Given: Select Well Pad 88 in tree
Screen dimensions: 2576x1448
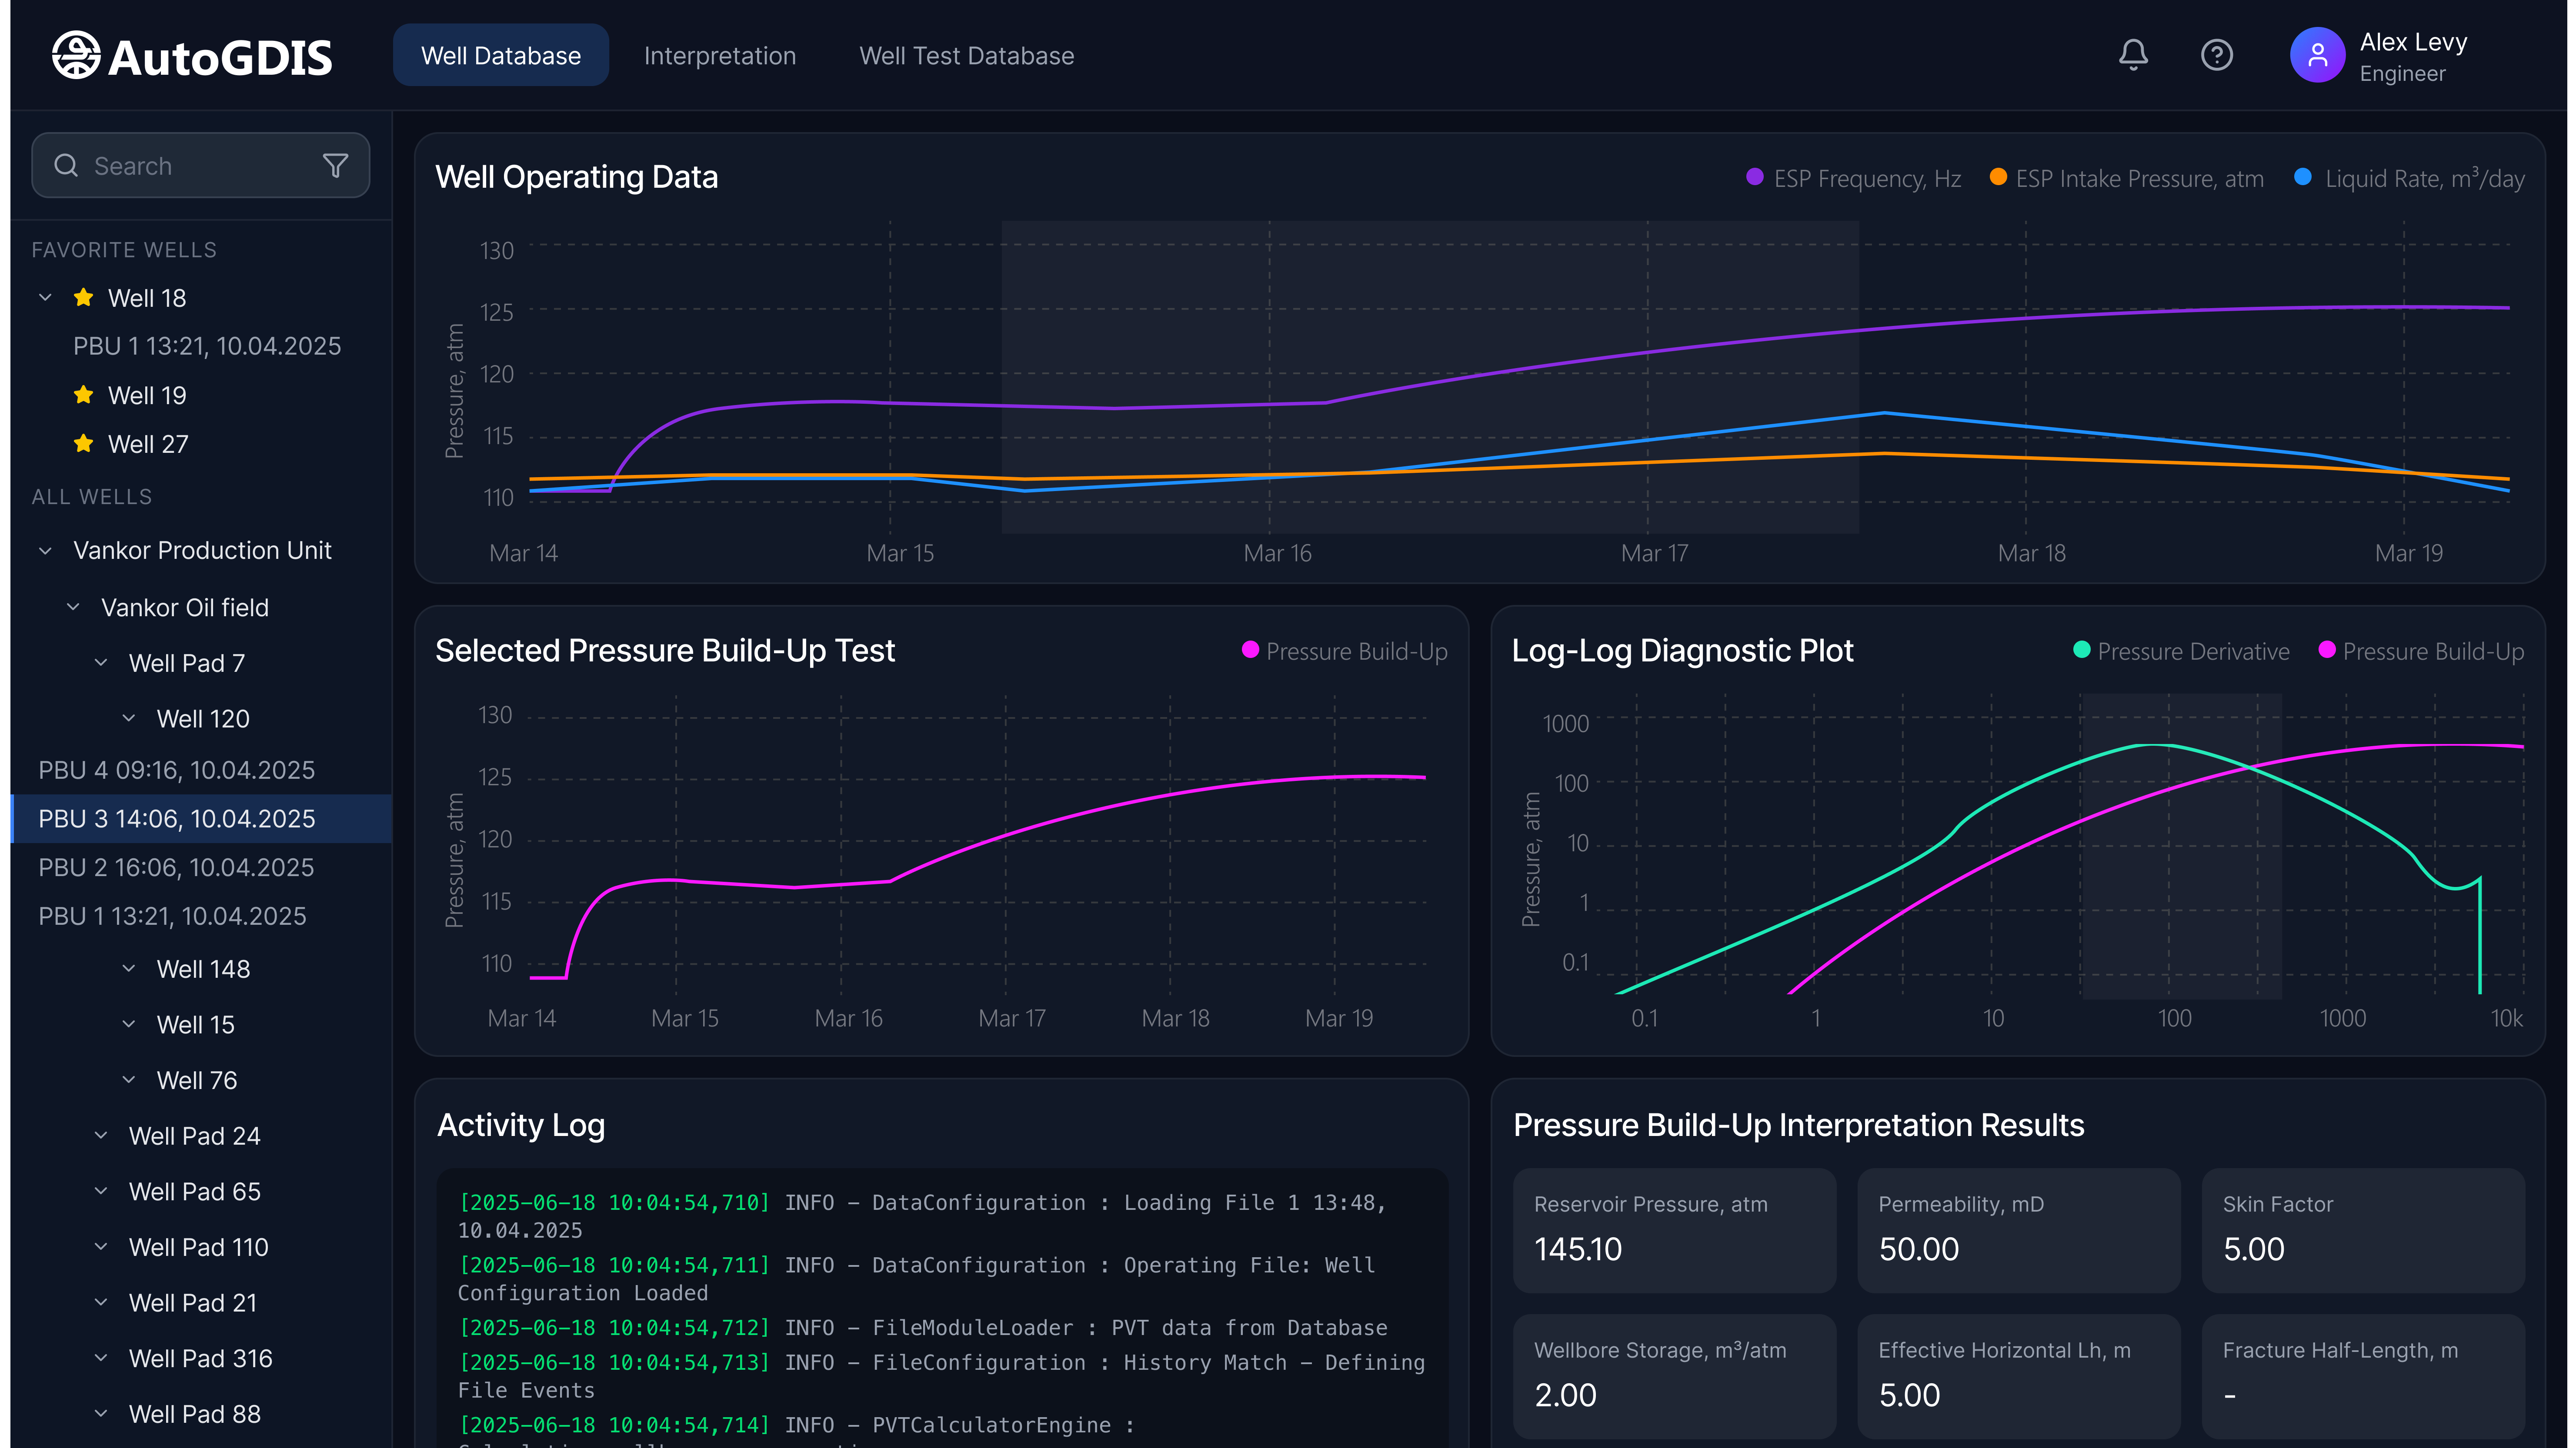Looking at the screenshot, I should (x=195, y=1414).
